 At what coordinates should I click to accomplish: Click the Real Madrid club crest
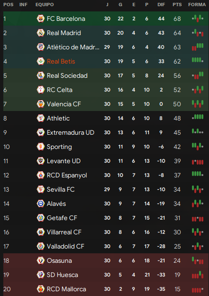pos(41,33)
